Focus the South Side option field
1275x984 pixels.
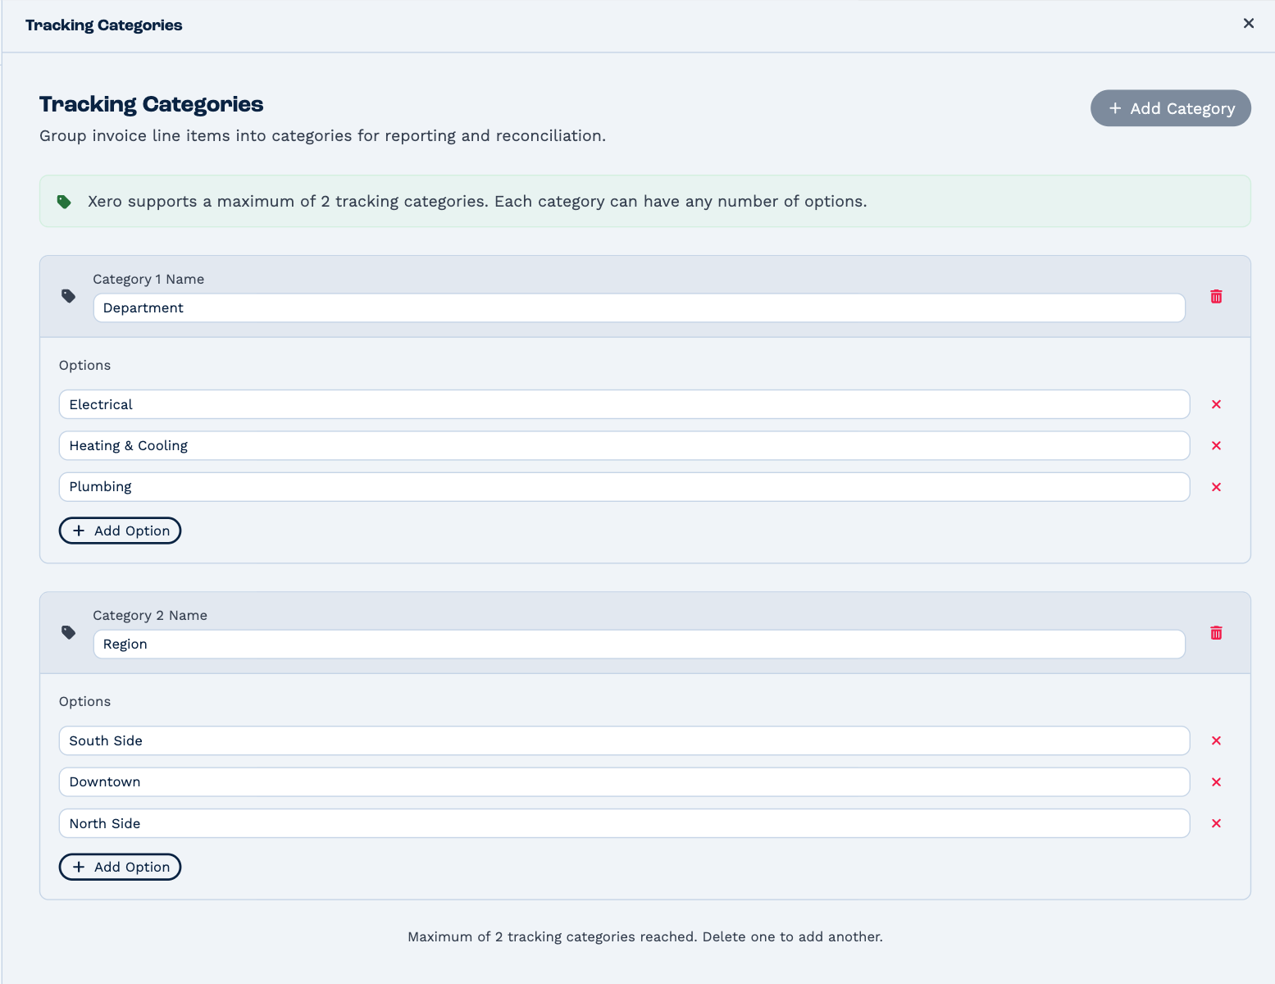(624, 740)
